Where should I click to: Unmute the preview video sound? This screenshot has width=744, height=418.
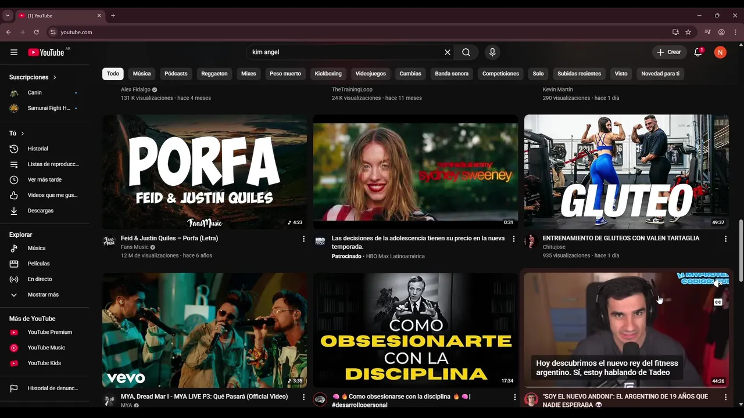pos(718,283)
